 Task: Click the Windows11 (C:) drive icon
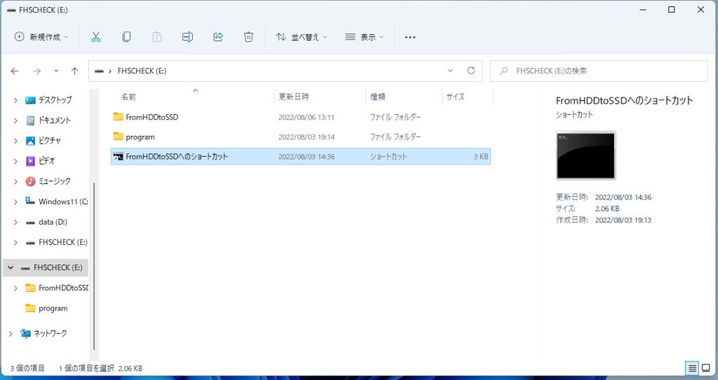point(30,202)
